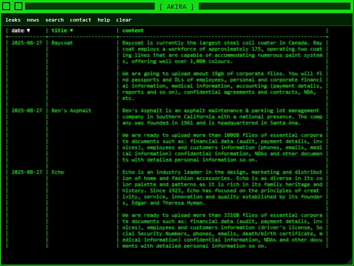Select the content column header
The image size is (354, 266).
tap(133, 31)
